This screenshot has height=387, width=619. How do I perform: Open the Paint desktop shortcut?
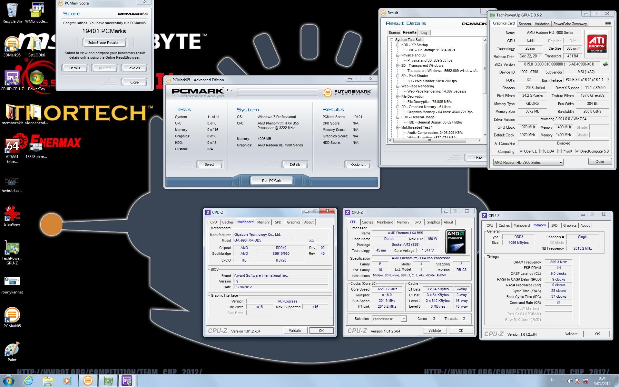point(12,352)
